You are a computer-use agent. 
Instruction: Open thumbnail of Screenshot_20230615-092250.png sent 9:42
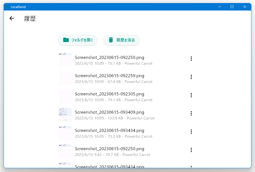[x=65, y=151]
